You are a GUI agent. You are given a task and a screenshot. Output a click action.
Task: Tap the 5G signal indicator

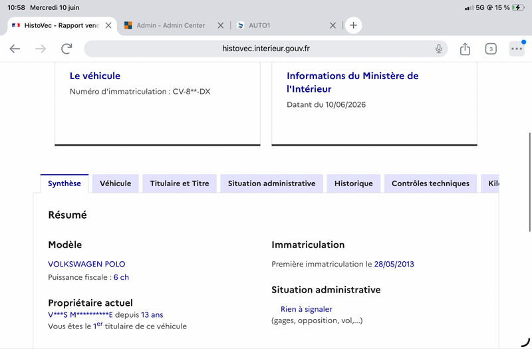coord(479,7)
